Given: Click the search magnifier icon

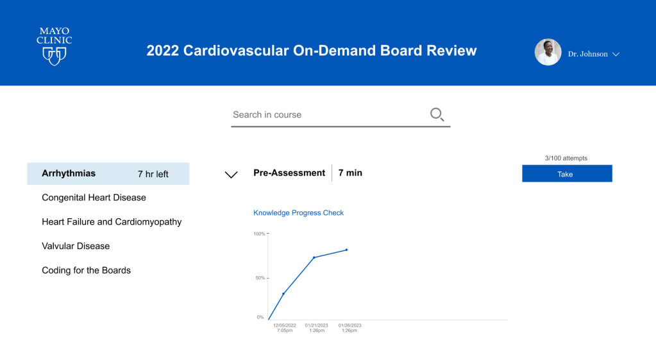Looking at the screenshot, I should (x=437, y=115).
